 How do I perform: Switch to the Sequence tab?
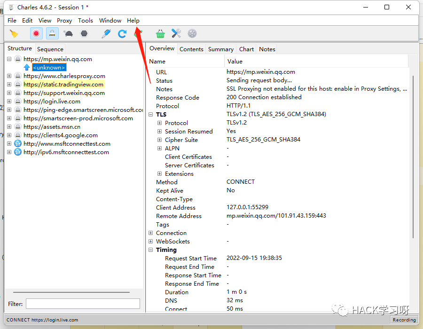pyautogui.click(x=50, y=49)
